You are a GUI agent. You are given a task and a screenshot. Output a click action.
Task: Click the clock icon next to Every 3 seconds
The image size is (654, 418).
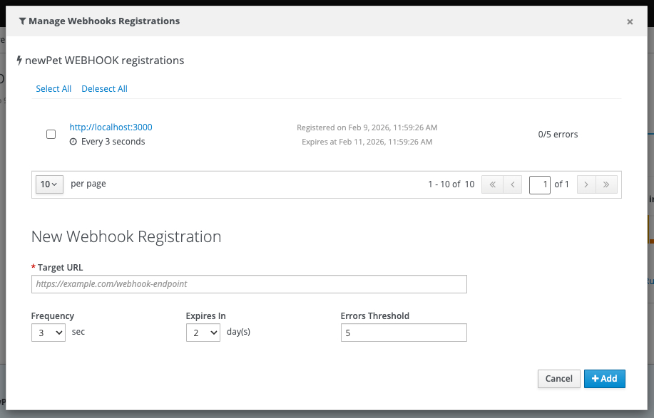73,142
